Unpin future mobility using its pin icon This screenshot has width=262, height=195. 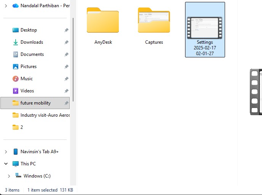click(x=67, y=103)
